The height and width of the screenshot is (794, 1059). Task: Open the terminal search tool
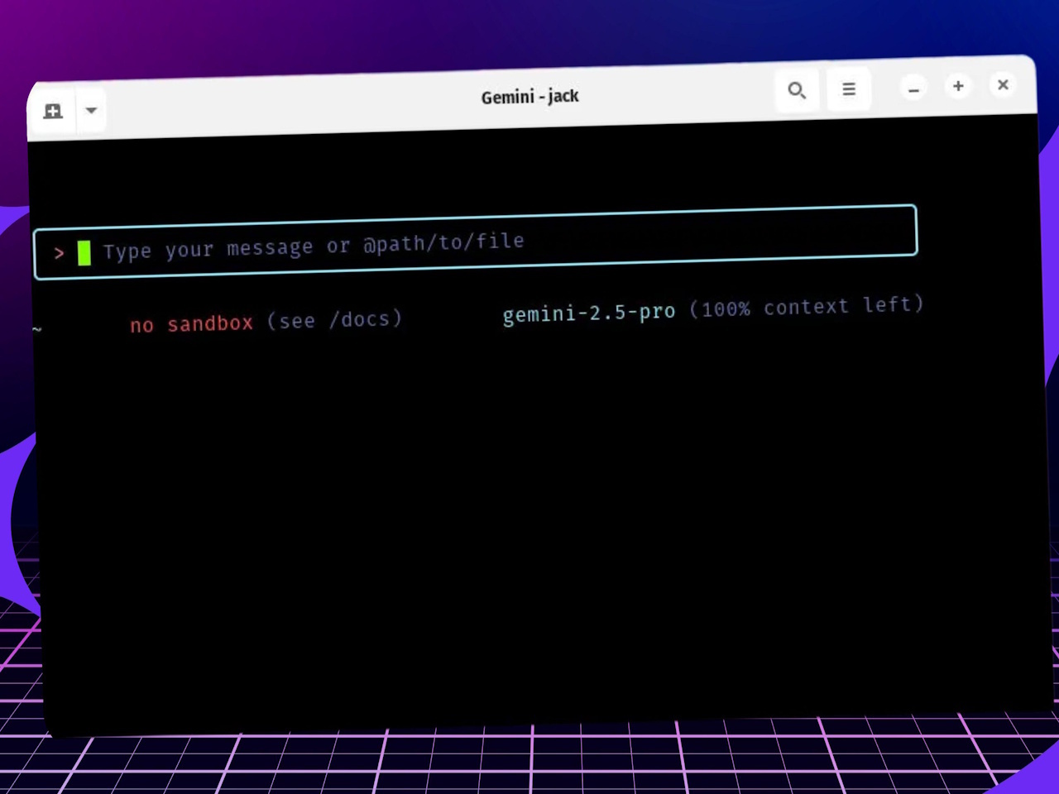[x=796, y=90]
